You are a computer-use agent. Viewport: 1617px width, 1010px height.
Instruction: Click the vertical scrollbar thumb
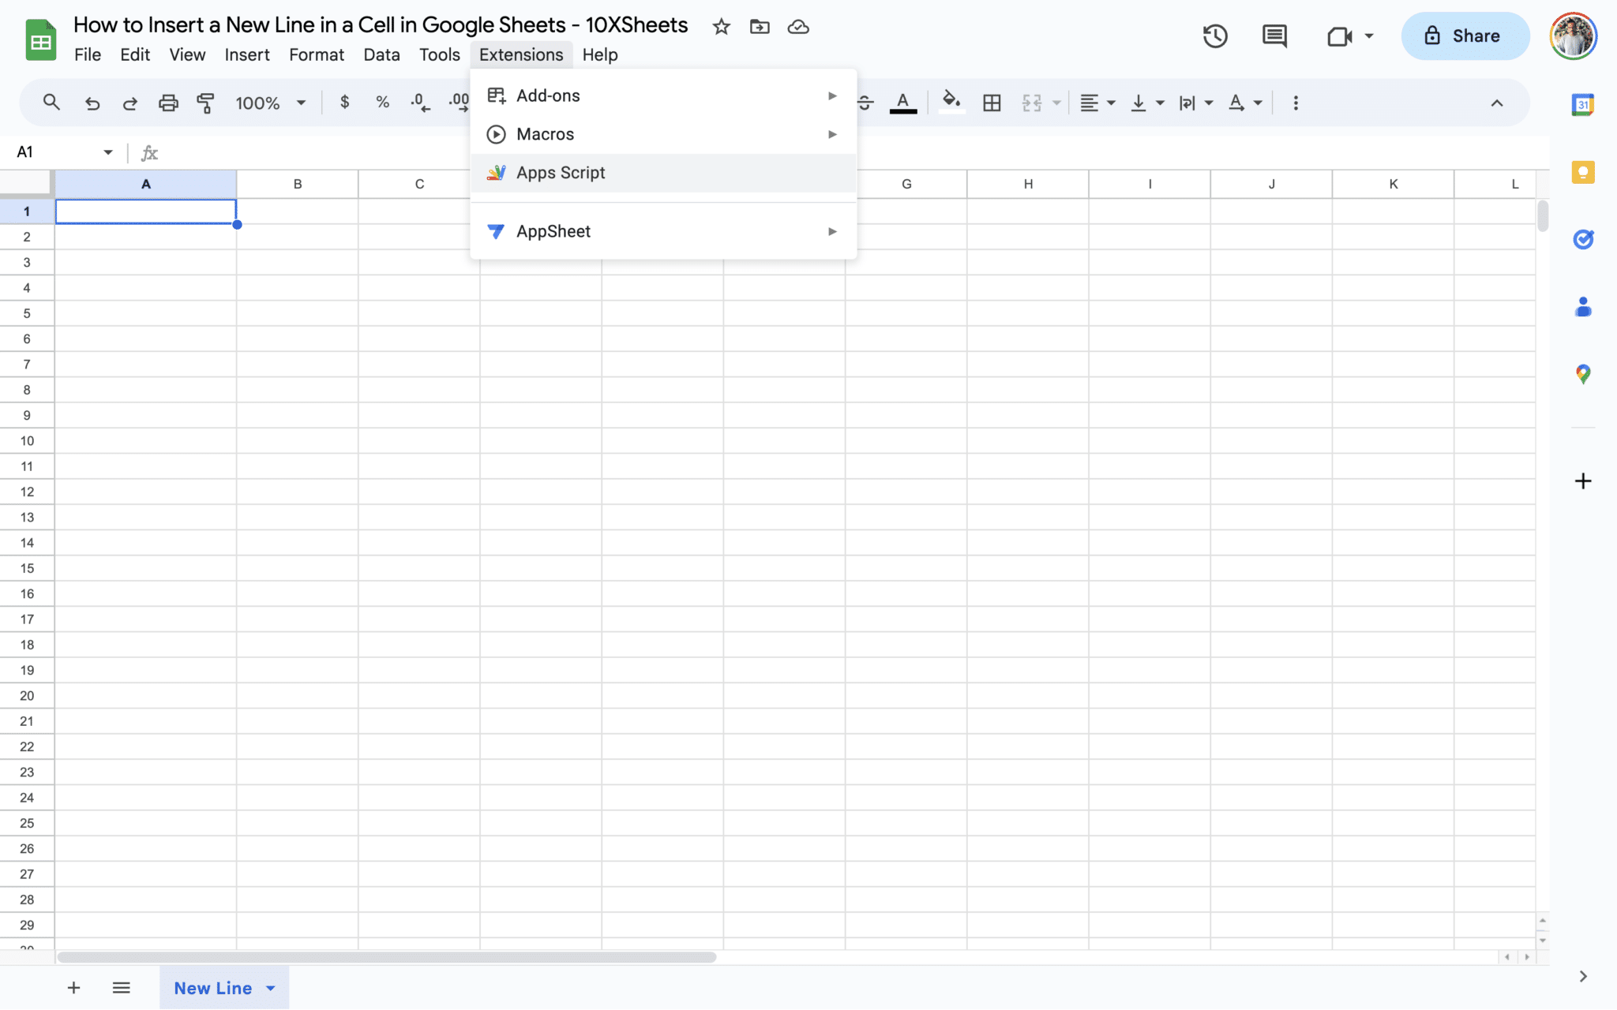1543,216
